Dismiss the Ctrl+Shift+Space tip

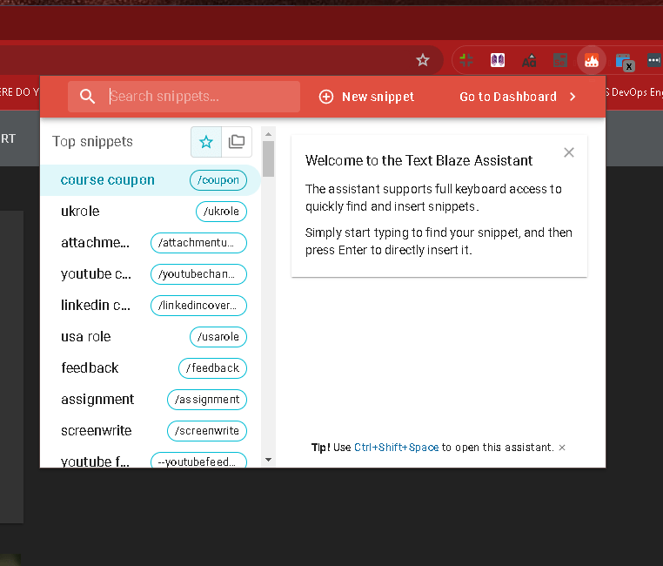click(x=562, y=448)
